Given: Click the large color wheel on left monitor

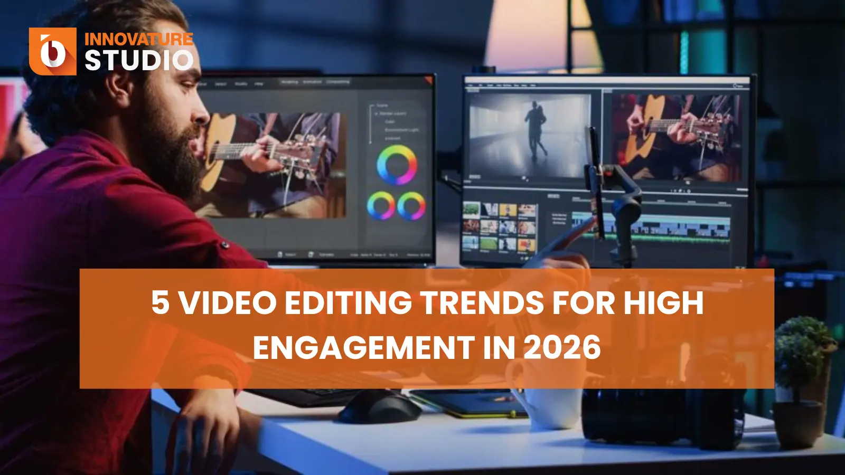Looking at the screenshot, I should 397,165.
